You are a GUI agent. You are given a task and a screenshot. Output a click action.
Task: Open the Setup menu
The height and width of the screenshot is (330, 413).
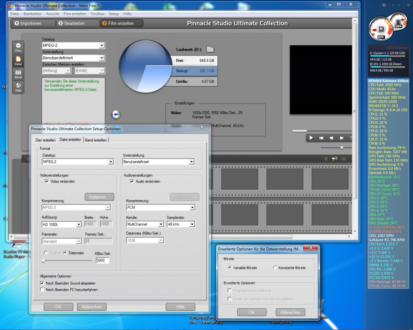[114, 14]
